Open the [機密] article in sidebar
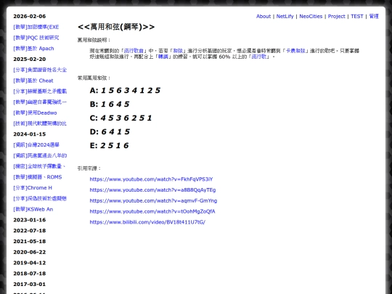 (39, 166)
